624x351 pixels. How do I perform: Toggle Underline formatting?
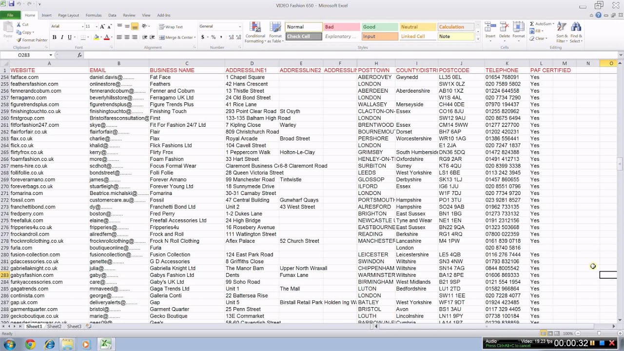click(69, 37)
